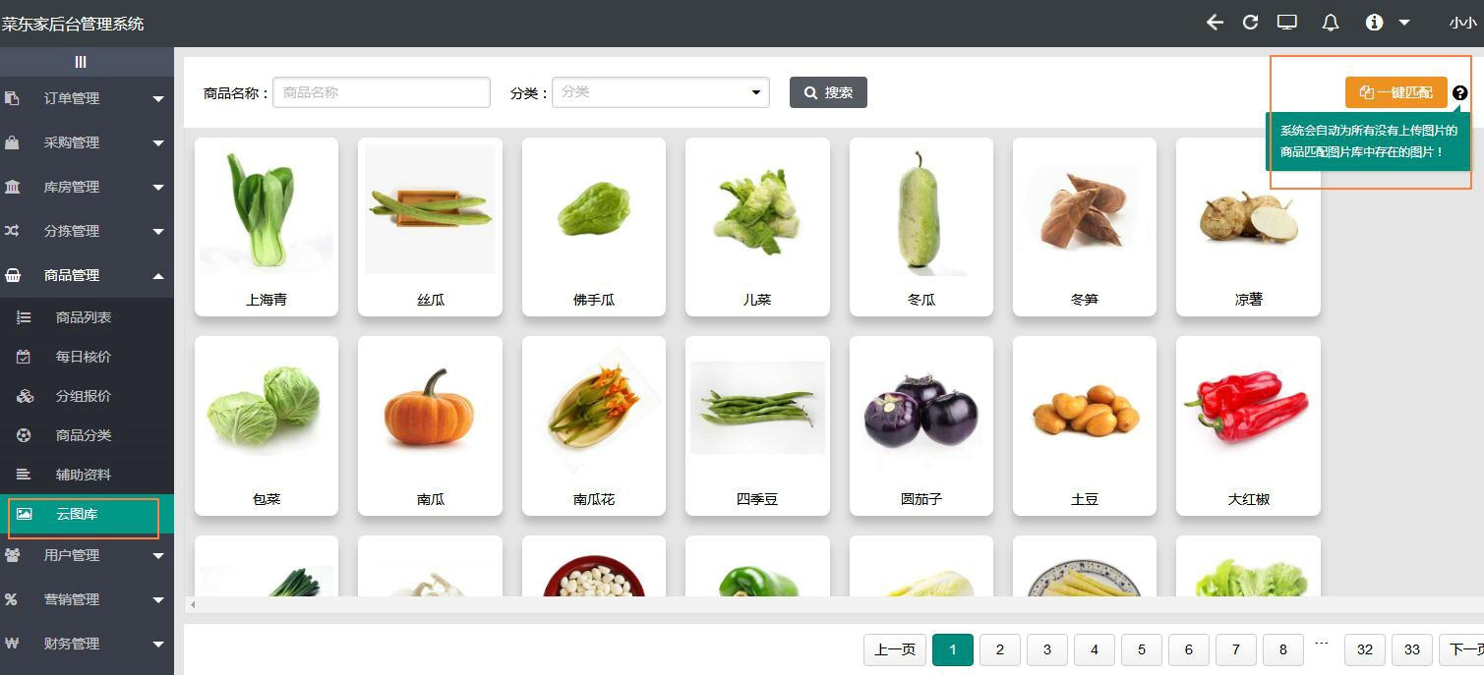
Task: Click the 财务管理 currency icon in sidebar
Action: tap(14, 644)
